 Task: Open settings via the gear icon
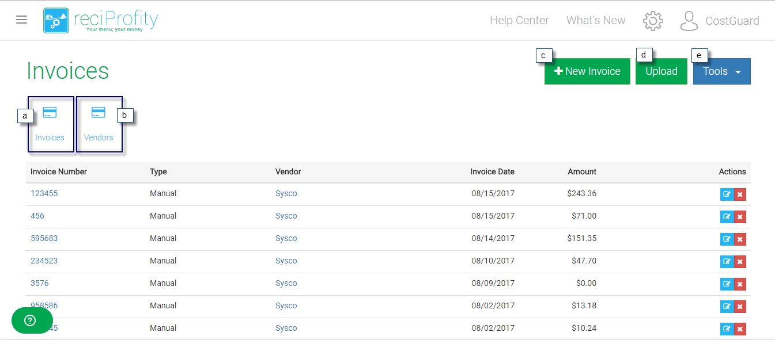point(653,21)
